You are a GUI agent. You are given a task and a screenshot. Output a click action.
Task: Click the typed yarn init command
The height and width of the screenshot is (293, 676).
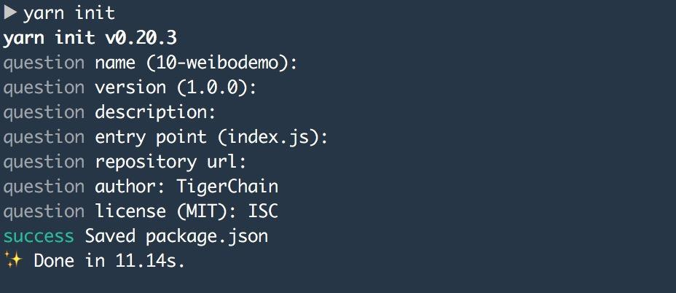pyautogui.click(x=69, y=14)
